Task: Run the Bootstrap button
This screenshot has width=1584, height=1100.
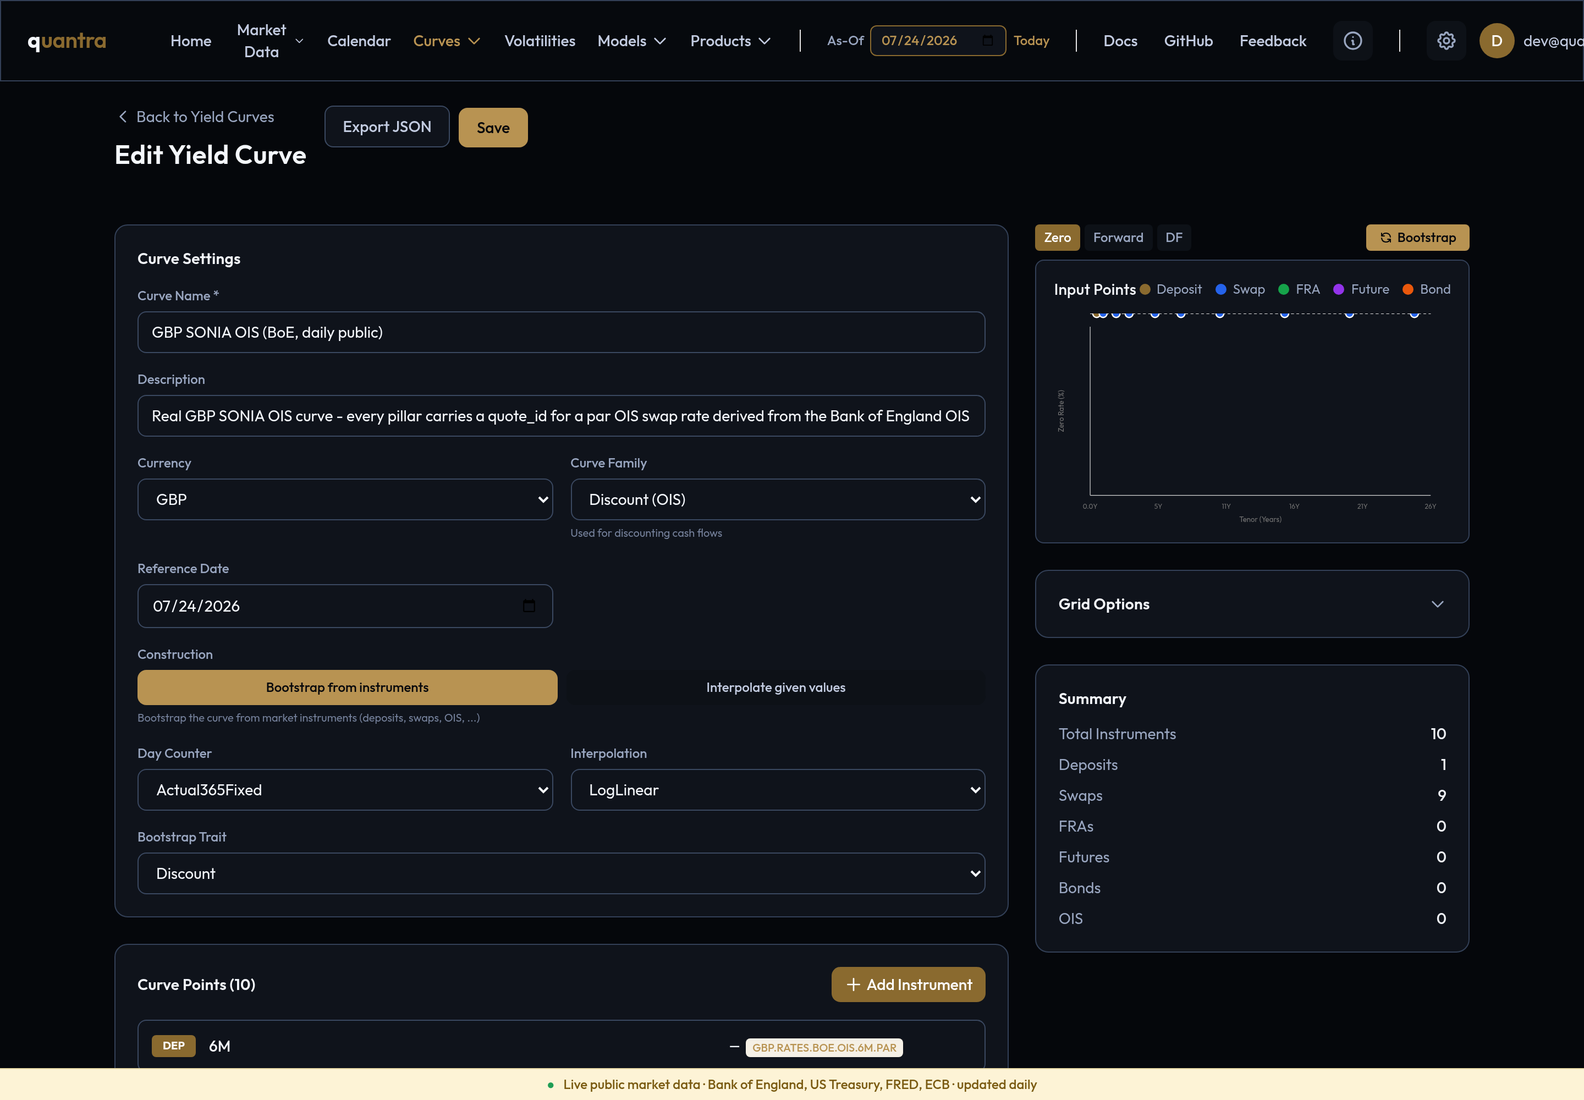Action: click(x=1417, y=238)
